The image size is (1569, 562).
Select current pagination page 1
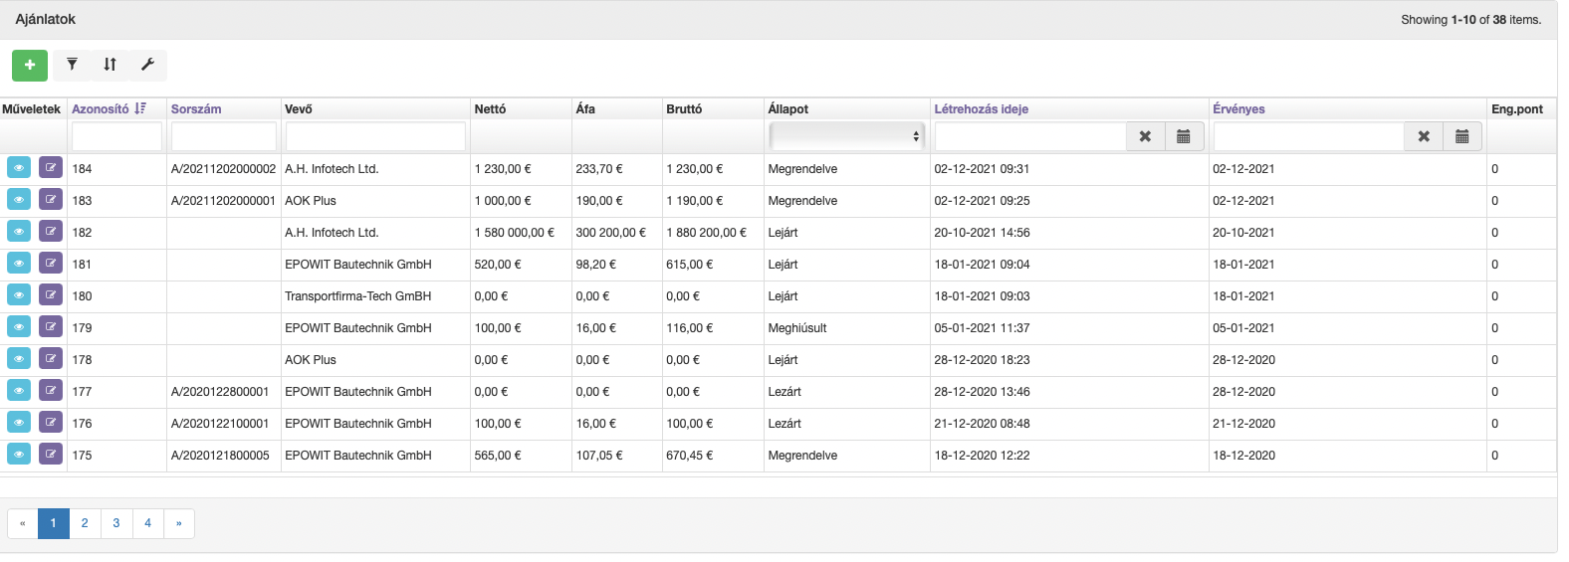[x=54, y=523]
